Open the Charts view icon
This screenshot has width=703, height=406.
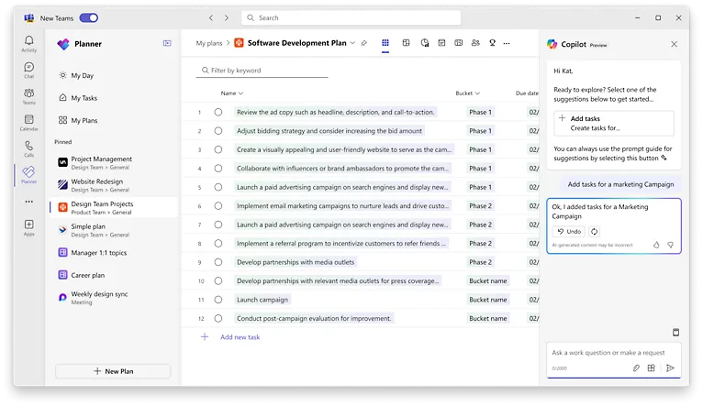click(x=425, y=43)
